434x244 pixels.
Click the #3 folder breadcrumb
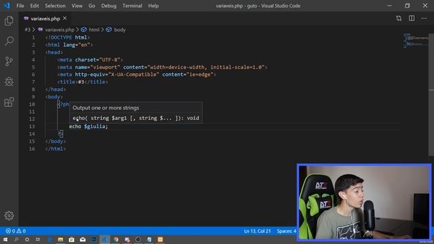coord(27,30)
